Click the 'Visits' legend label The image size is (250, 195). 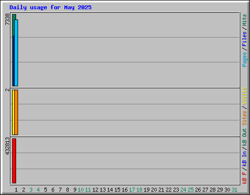click(x=245, y=96)
